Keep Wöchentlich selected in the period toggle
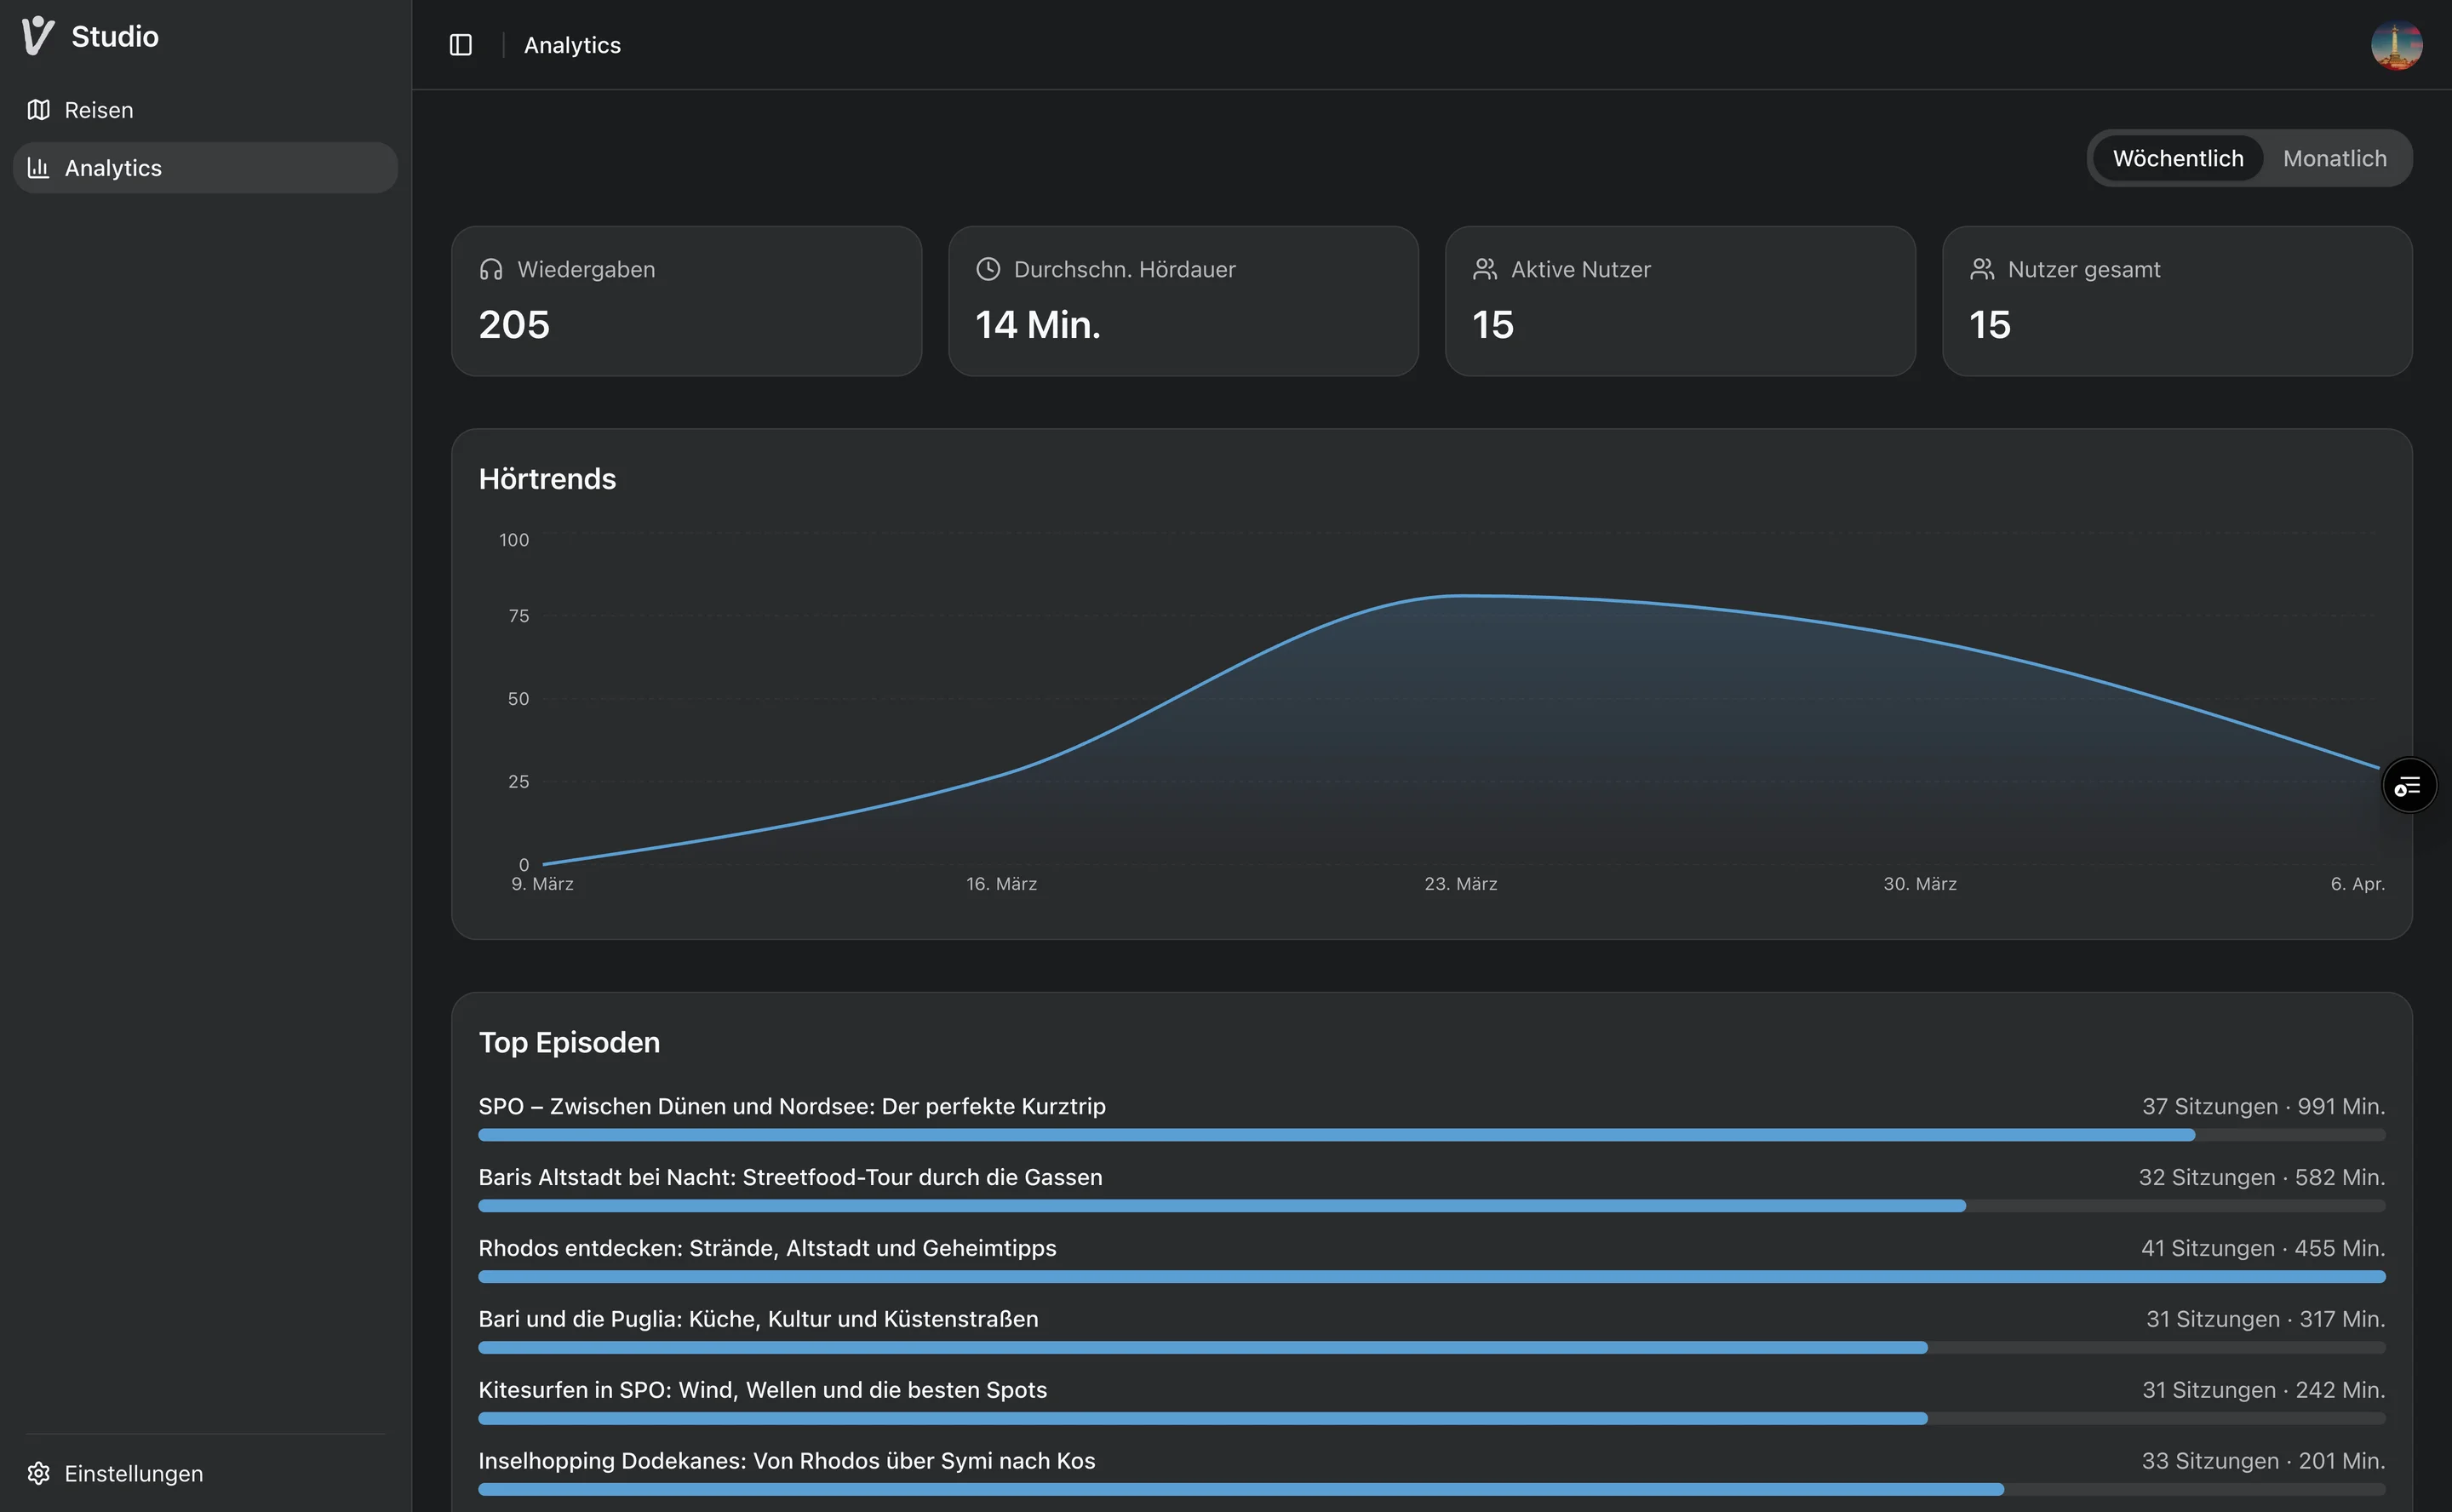This screenshot has height=1512, width=2452. tap(2177, 157)
